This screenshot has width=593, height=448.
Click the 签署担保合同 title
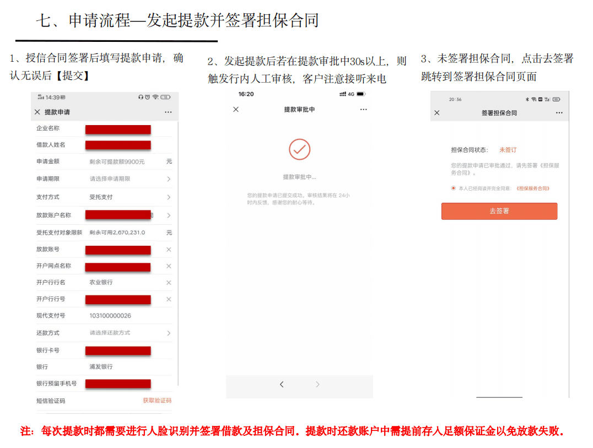tap(499, 112)
